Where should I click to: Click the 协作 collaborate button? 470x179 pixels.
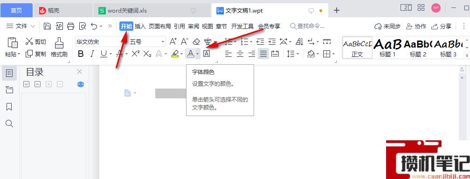[416, 27]
